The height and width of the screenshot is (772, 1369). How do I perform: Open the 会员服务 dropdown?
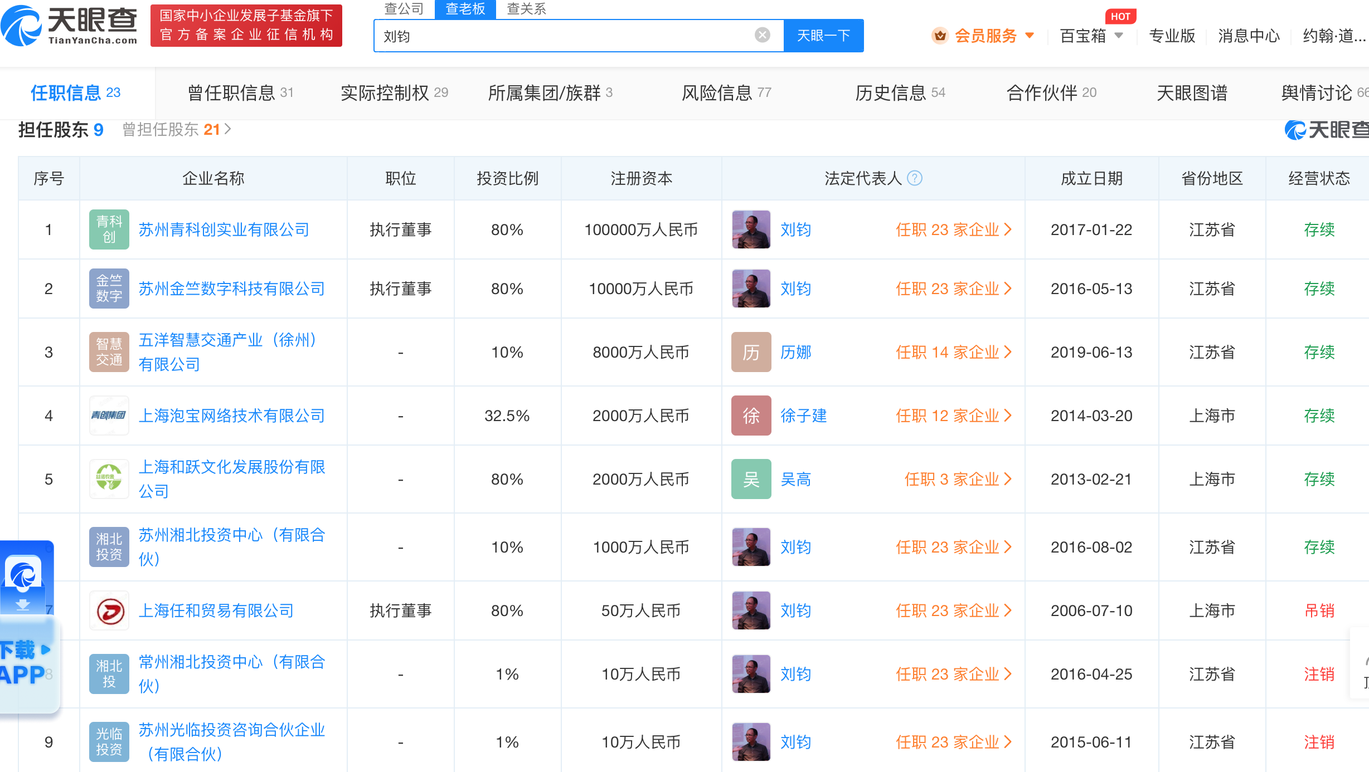tap(993, 36)
